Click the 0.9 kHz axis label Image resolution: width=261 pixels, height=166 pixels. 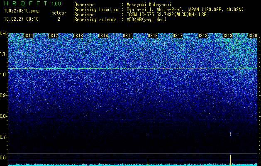[3, 95]
